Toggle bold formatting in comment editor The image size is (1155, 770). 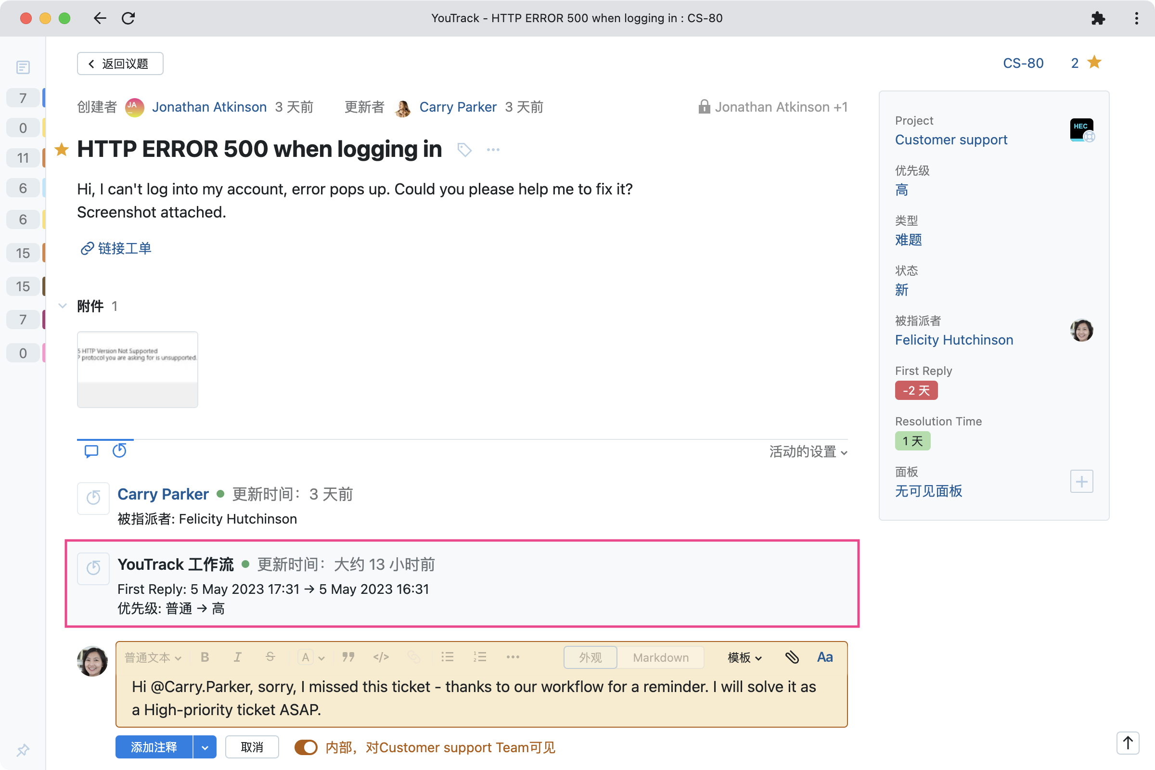[x=205, y=657]
